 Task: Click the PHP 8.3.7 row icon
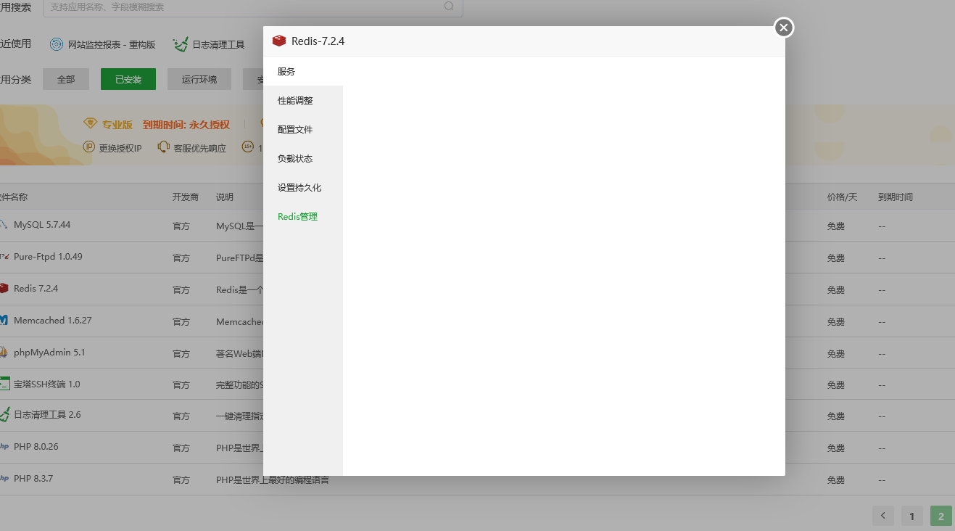coord(4,479)
